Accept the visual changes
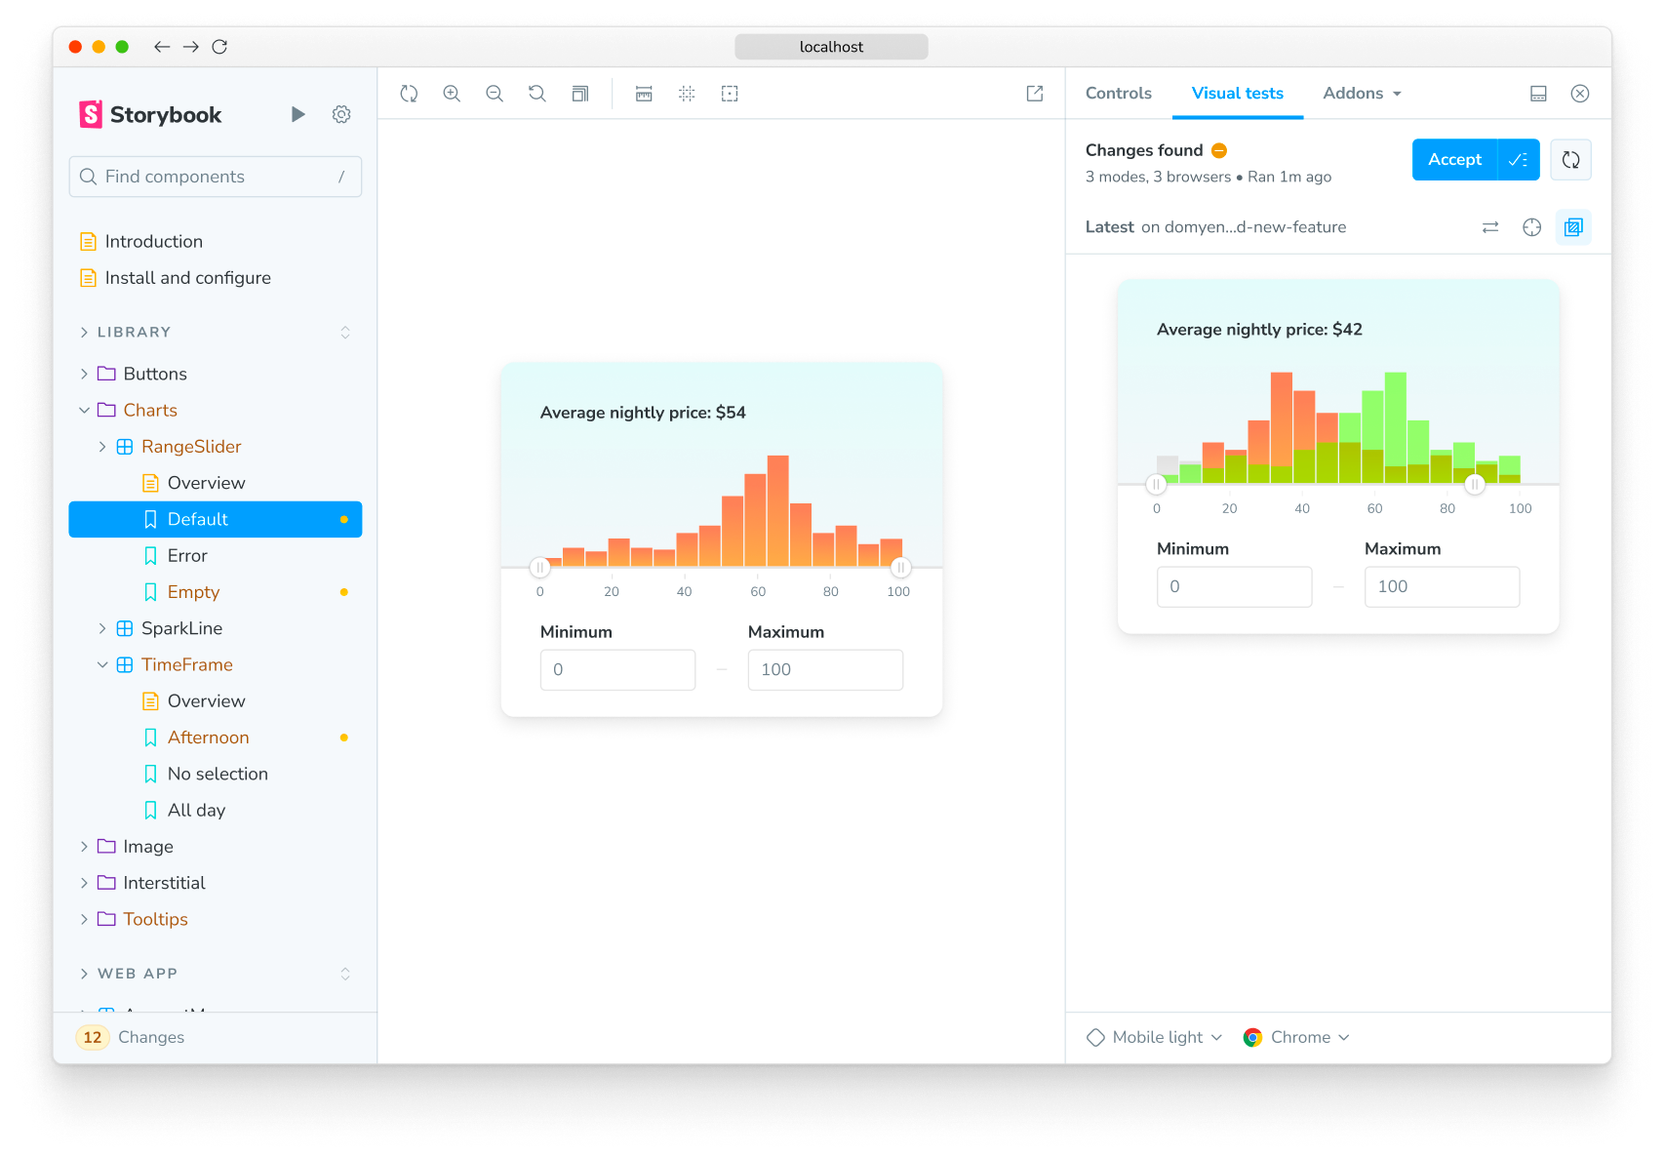 pos(1454,160)
